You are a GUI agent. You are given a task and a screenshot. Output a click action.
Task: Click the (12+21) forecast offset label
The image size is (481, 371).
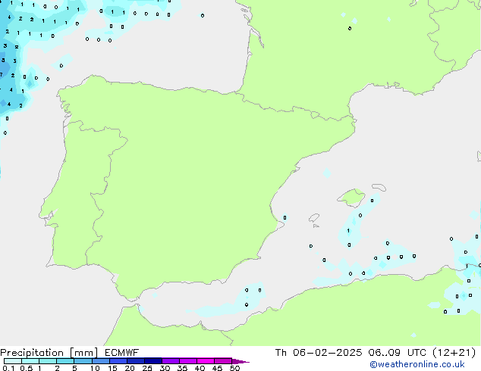452,352
